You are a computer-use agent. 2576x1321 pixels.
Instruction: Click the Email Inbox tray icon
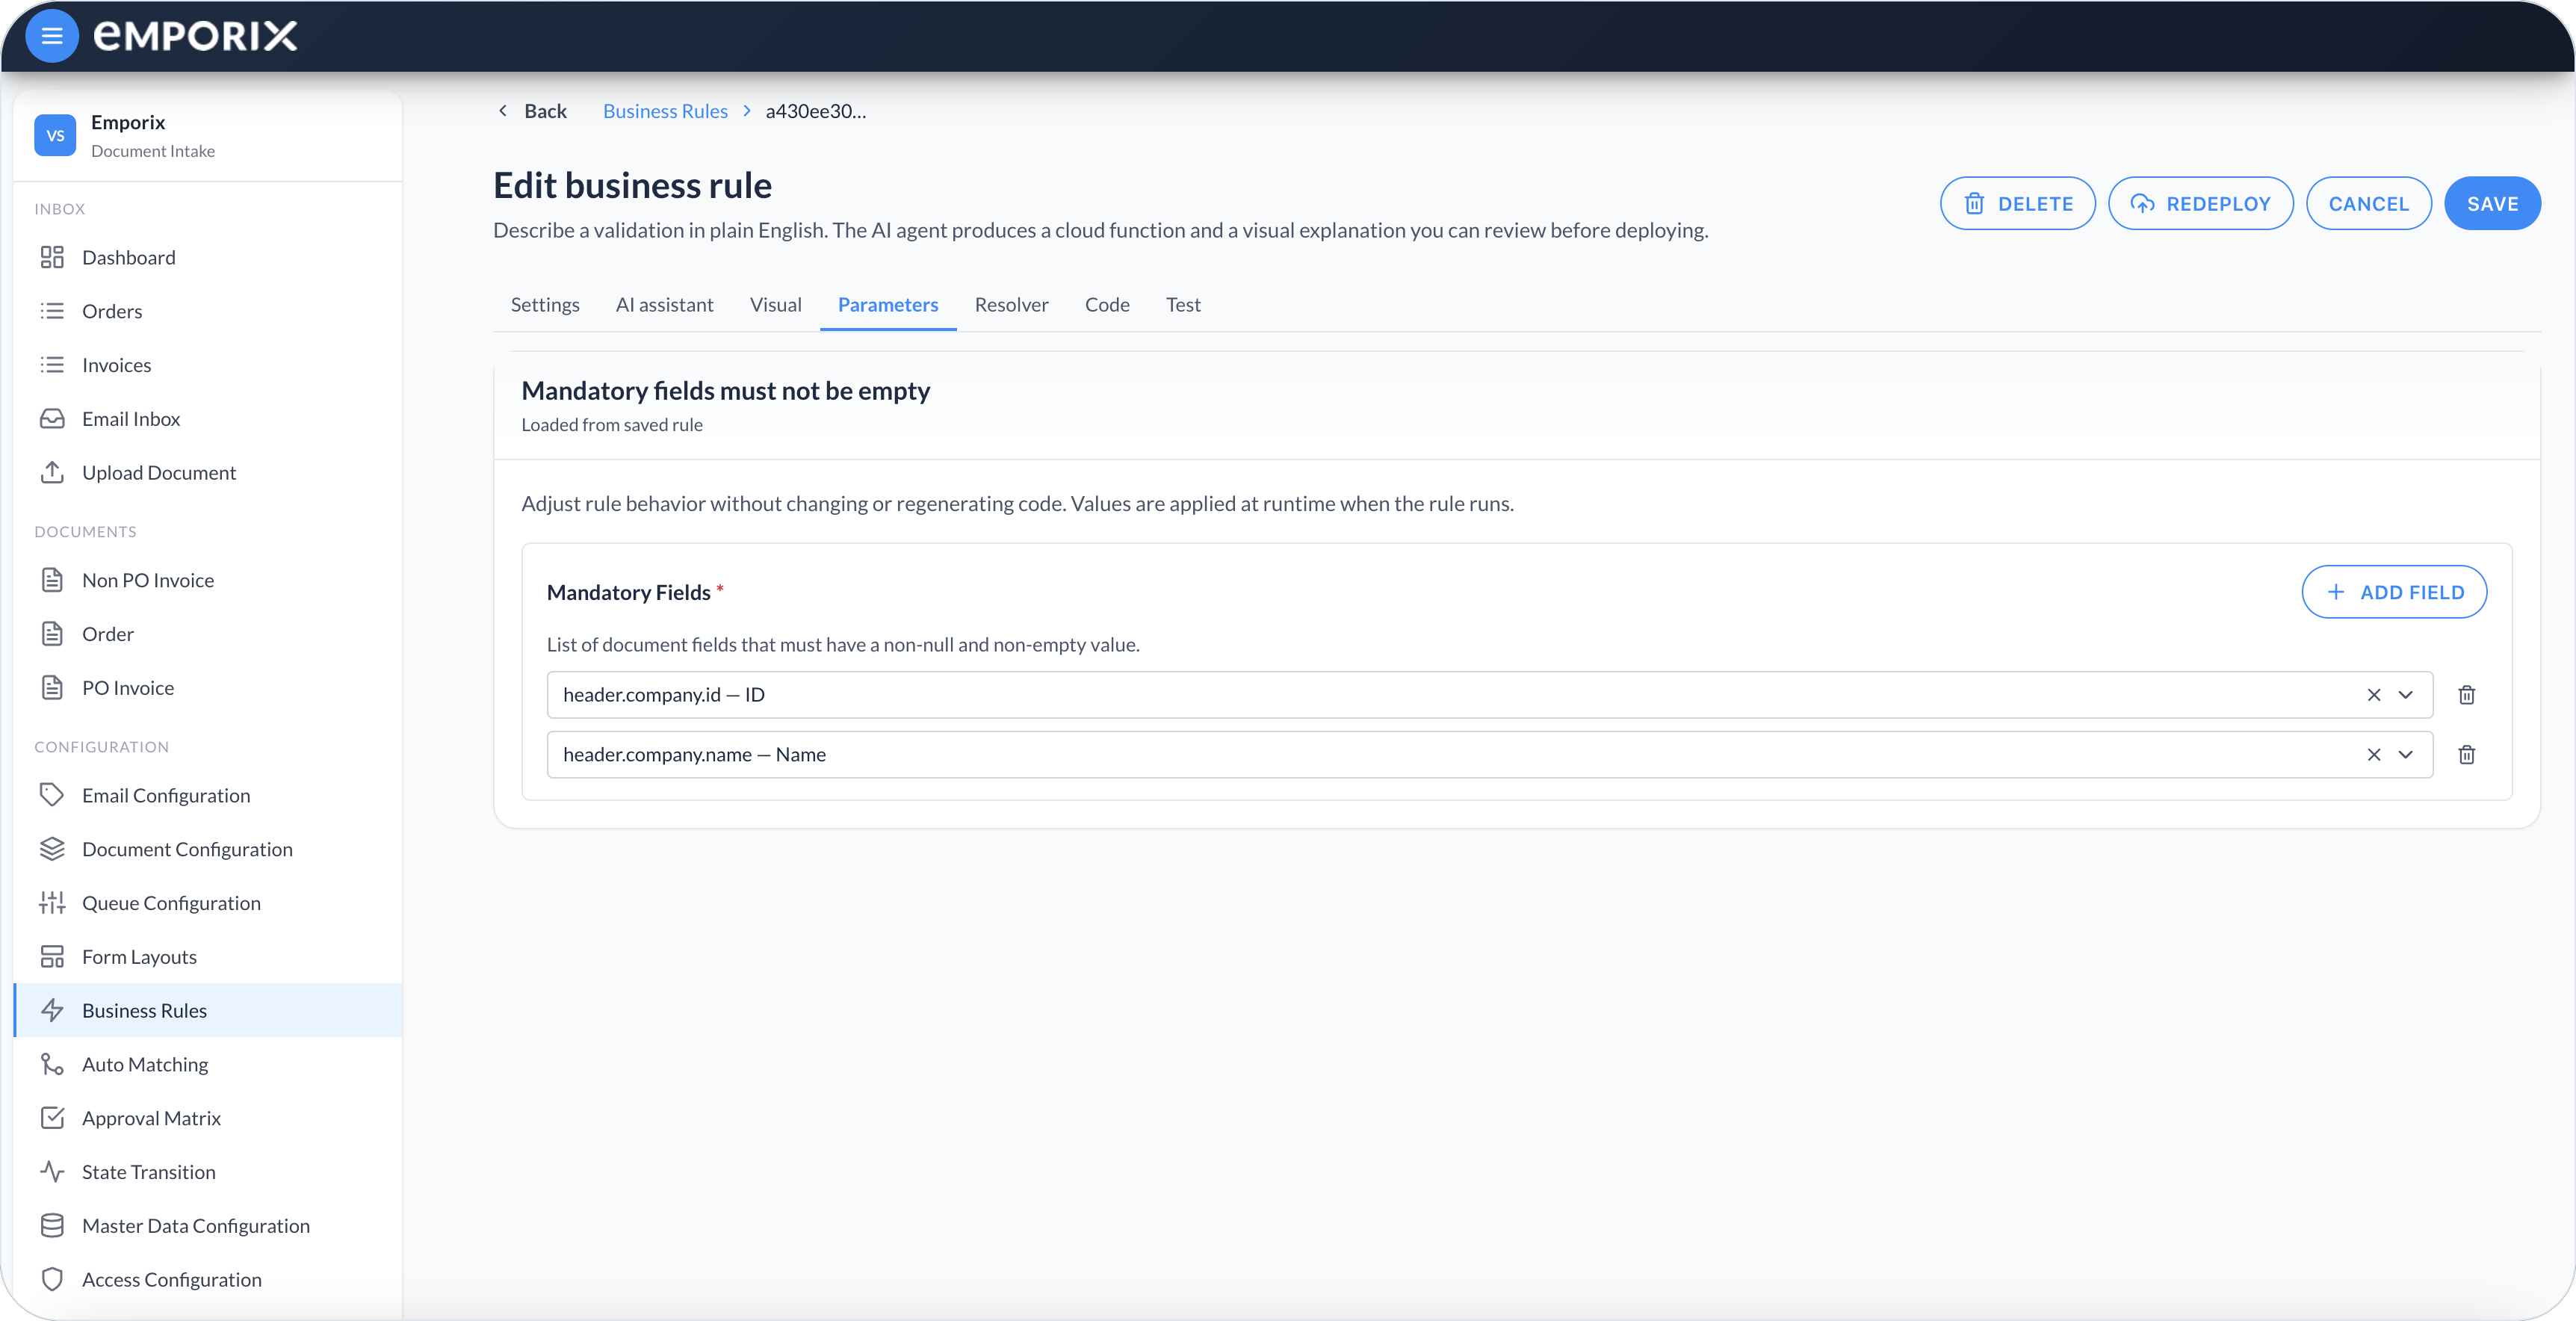tap(52, 418)
